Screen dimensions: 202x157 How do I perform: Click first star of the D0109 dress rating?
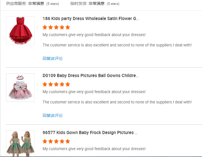pyautogui.click(x=45, y=85)
